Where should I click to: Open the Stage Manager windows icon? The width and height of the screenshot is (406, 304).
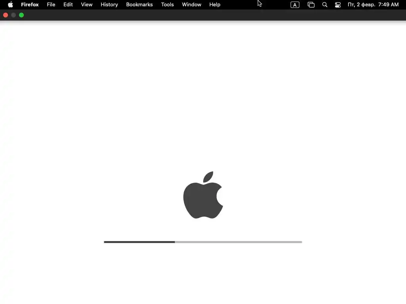coord(311,5)
